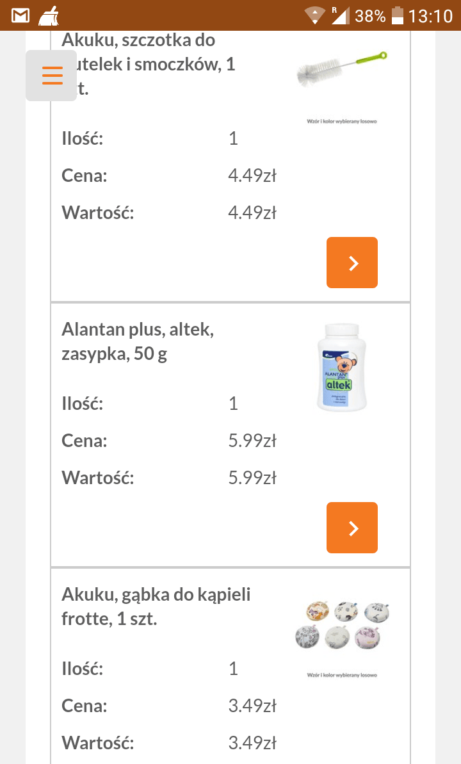Tap the cleaner broom notification icon

tap(48, 15)
